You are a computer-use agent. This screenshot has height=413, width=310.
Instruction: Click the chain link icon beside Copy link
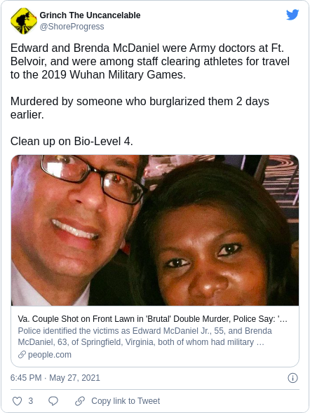coord(80,401)
